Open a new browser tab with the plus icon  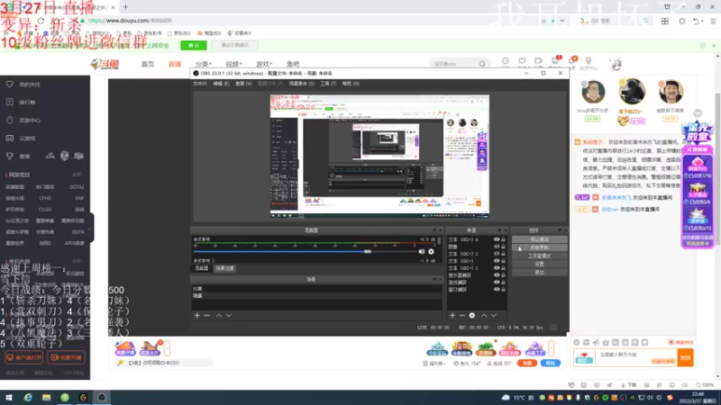tap(125, 7)
